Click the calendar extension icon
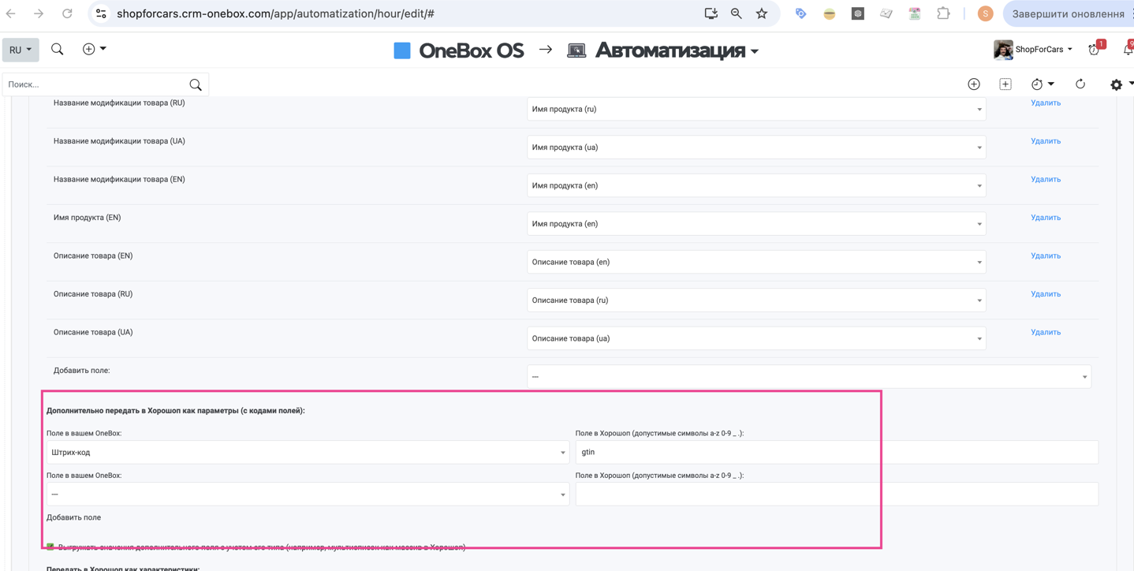The image size is (1134, 571). (914, 13)
